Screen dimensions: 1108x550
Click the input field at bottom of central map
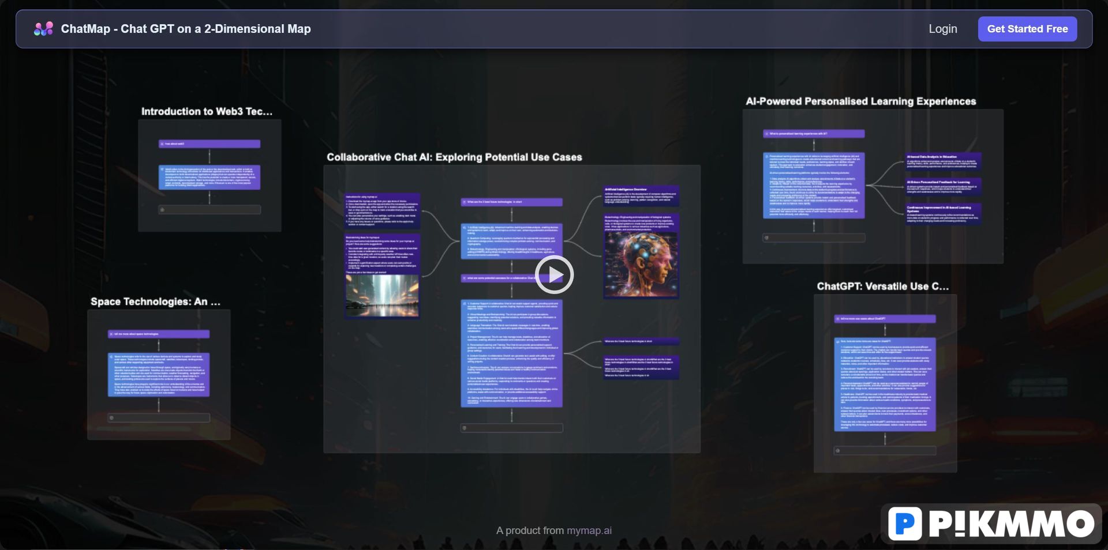512,428
